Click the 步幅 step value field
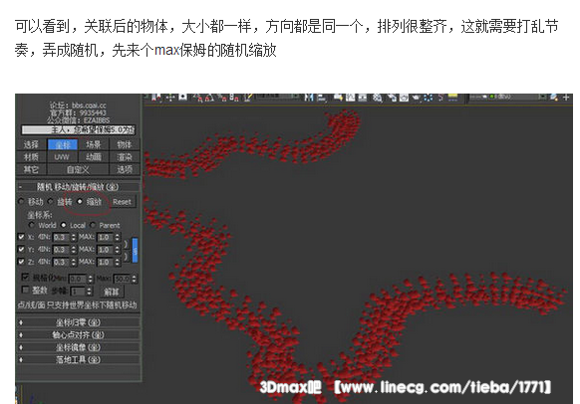The height and width of the screenshot is (404, 580). pyautogui.click(x=78, y=292)
